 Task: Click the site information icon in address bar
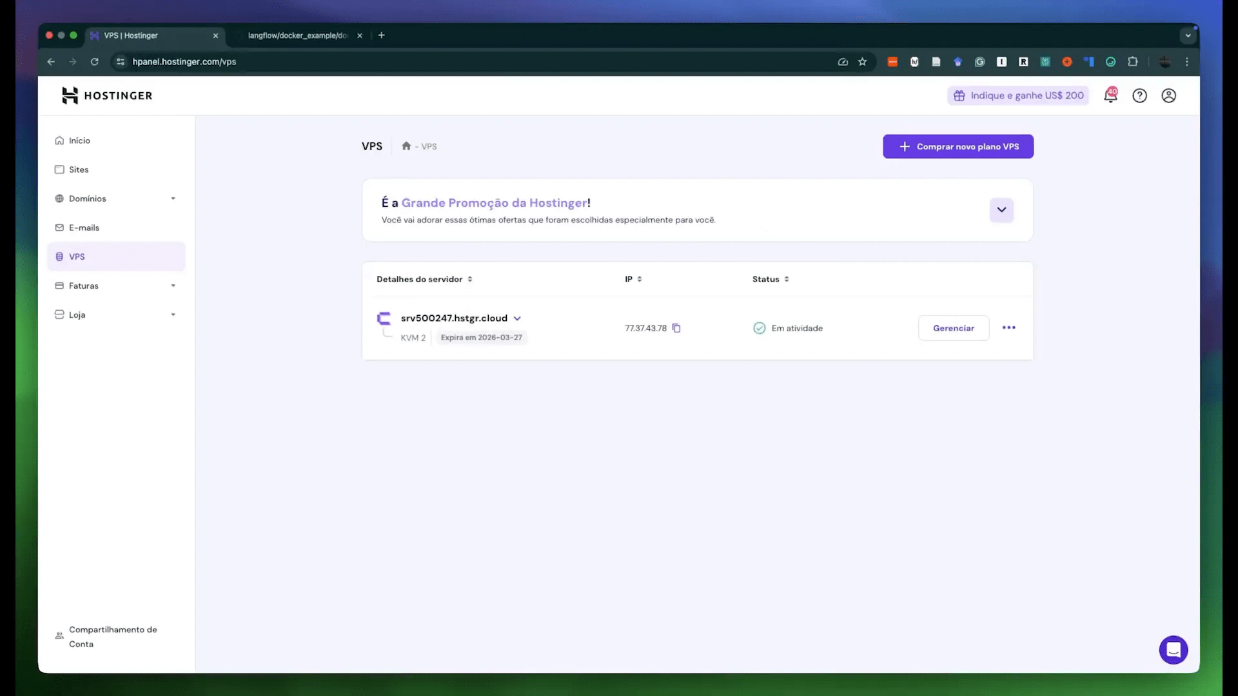121,62
